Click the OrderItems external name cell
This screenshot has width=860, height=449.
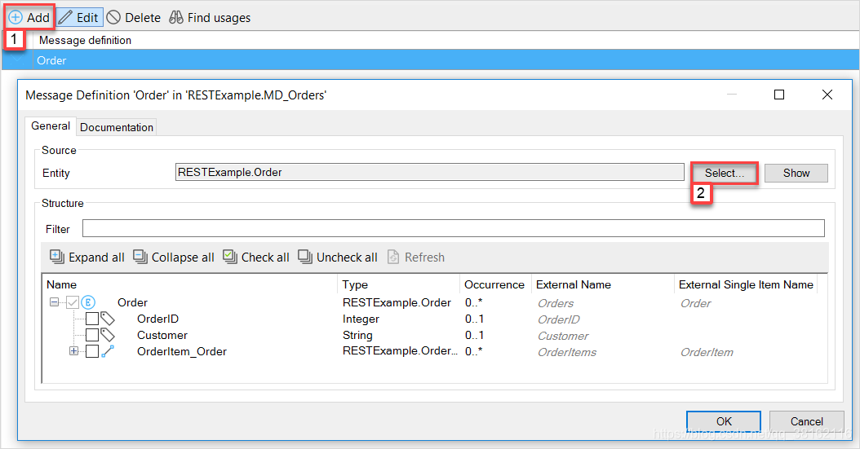point(566,352)
